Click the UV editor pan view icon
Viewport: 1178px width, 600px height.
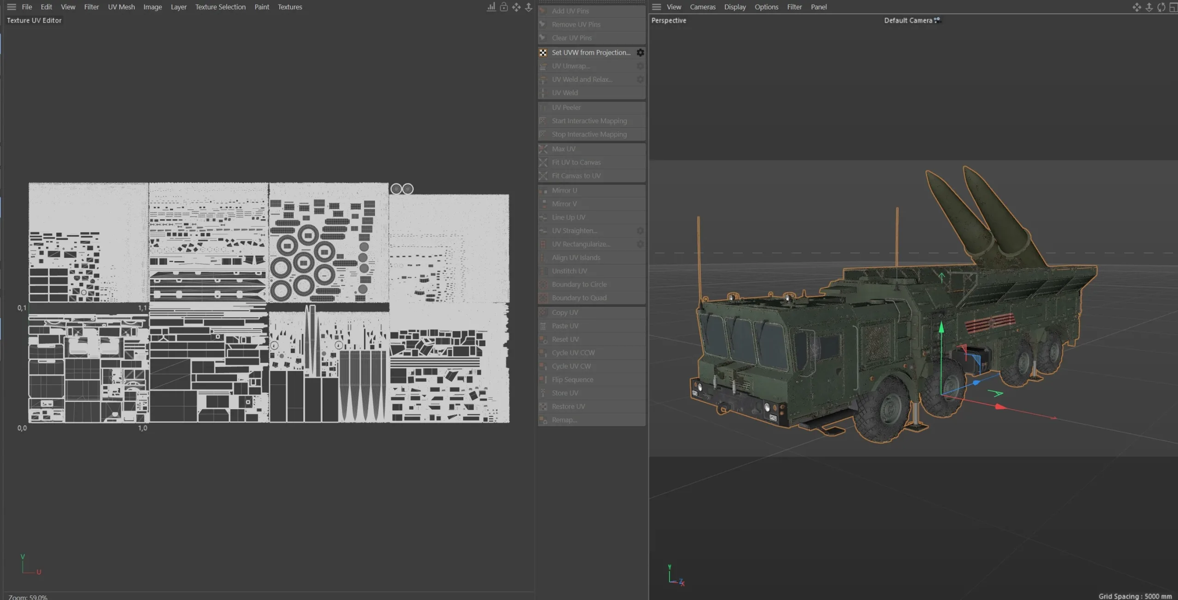(516, 7)
